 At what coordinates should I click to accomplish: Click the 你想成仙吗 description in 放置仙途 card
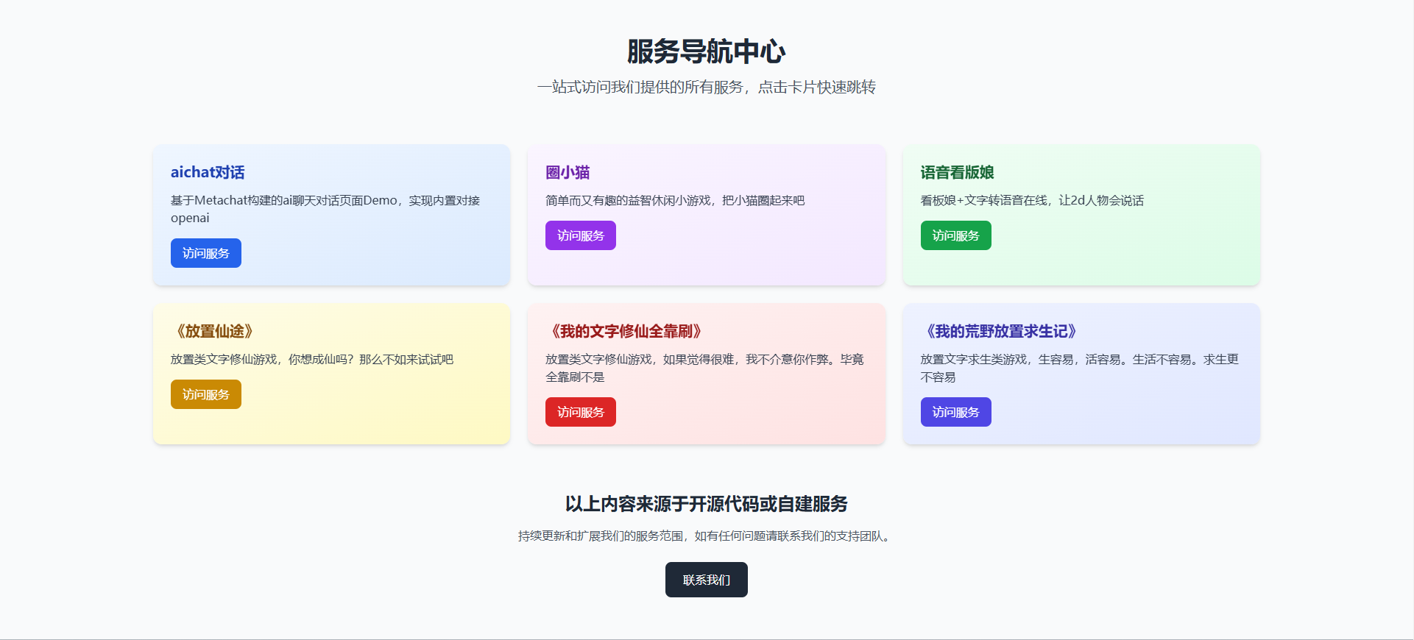point(311,359)
